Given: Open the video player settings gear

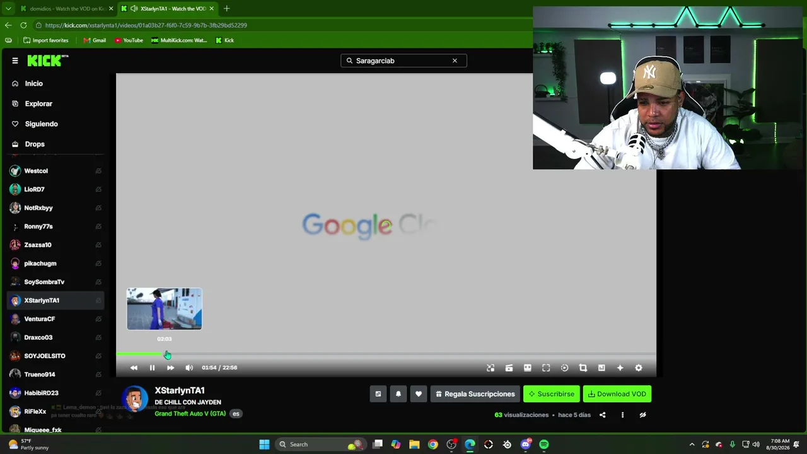Looking at the screenshot, I should 639,368.
